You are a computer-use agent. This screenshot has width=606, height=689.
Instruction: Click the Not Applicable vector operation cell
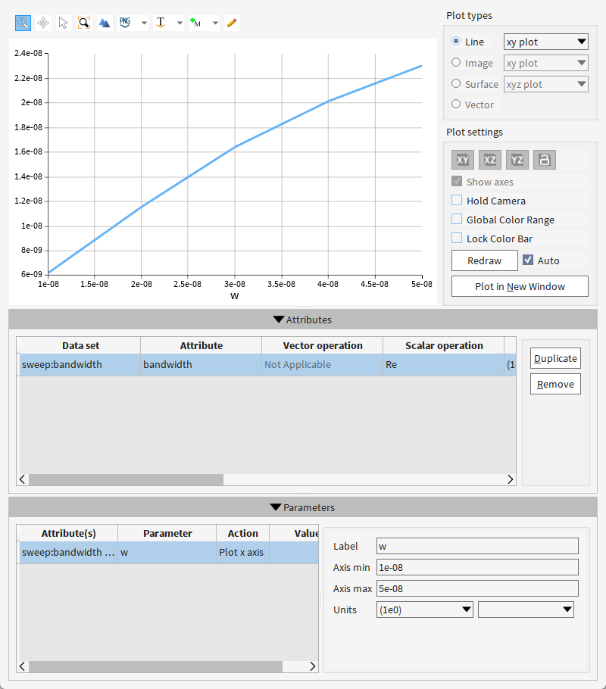323,365
